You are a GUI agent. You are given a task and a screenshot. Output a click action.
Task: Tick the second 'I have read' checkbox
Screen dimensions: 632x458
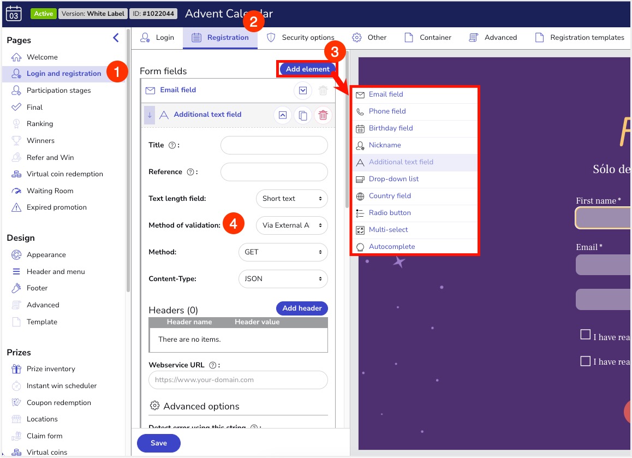coord(585,361)
